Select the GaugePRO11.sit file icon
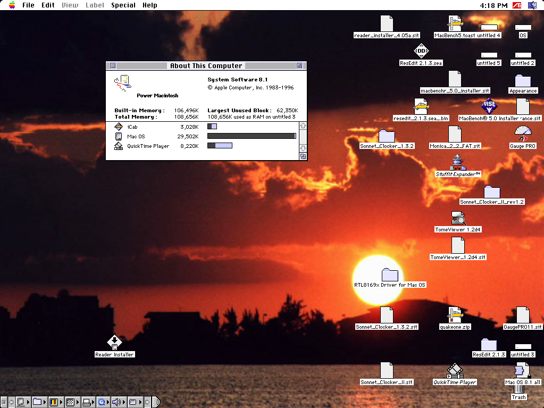The height and width of the screenshot is (408, 544). click(x=523, y=315)
